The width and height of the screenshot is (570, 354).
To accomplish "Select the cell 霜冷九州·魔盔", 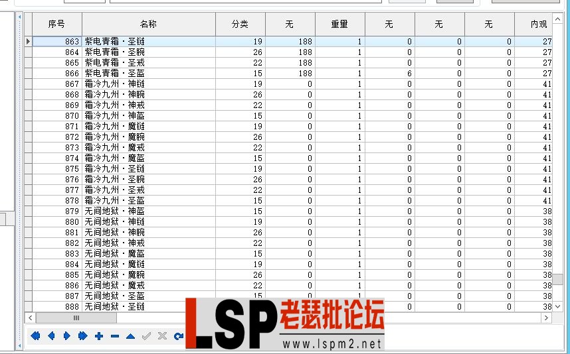I will [x=149, y=158].
